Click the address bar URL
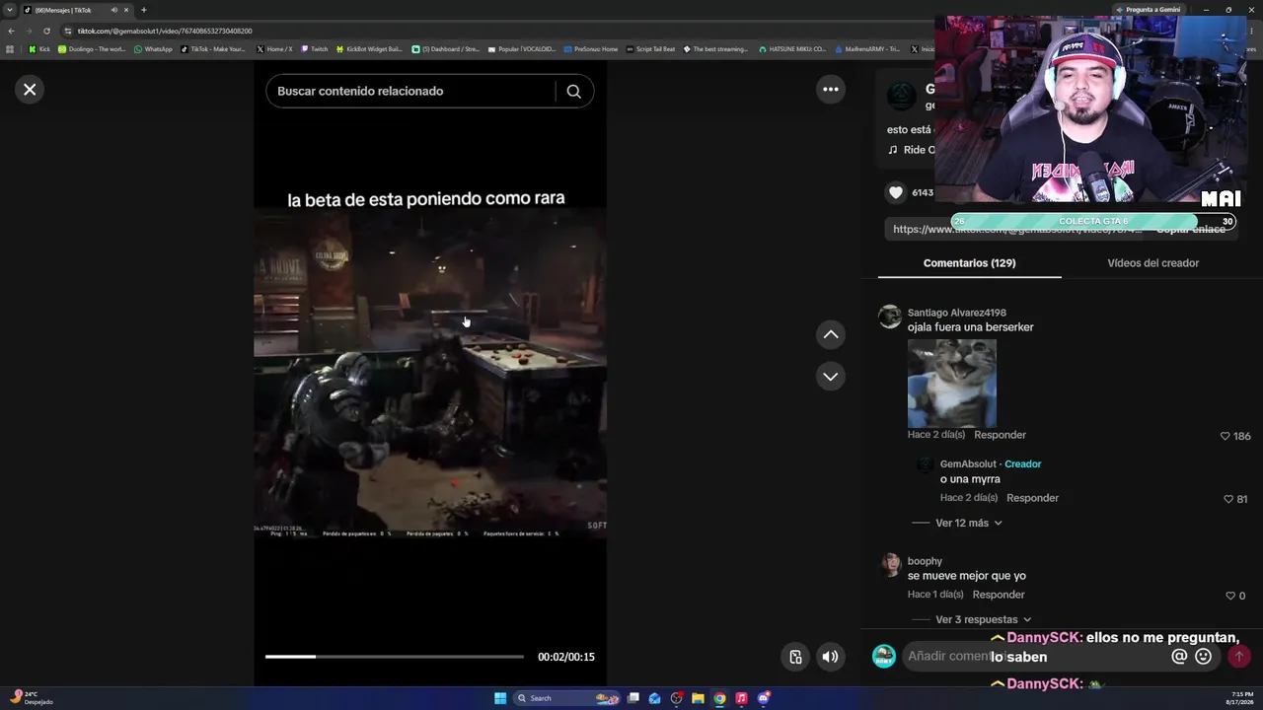Image resolution: width=1263 pixels, height=710 pixels. coord(165,31)
